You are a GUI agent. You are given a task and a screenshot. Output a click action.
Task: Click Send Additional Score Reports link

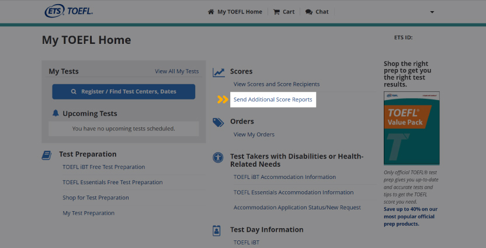(x=273, y=99)
